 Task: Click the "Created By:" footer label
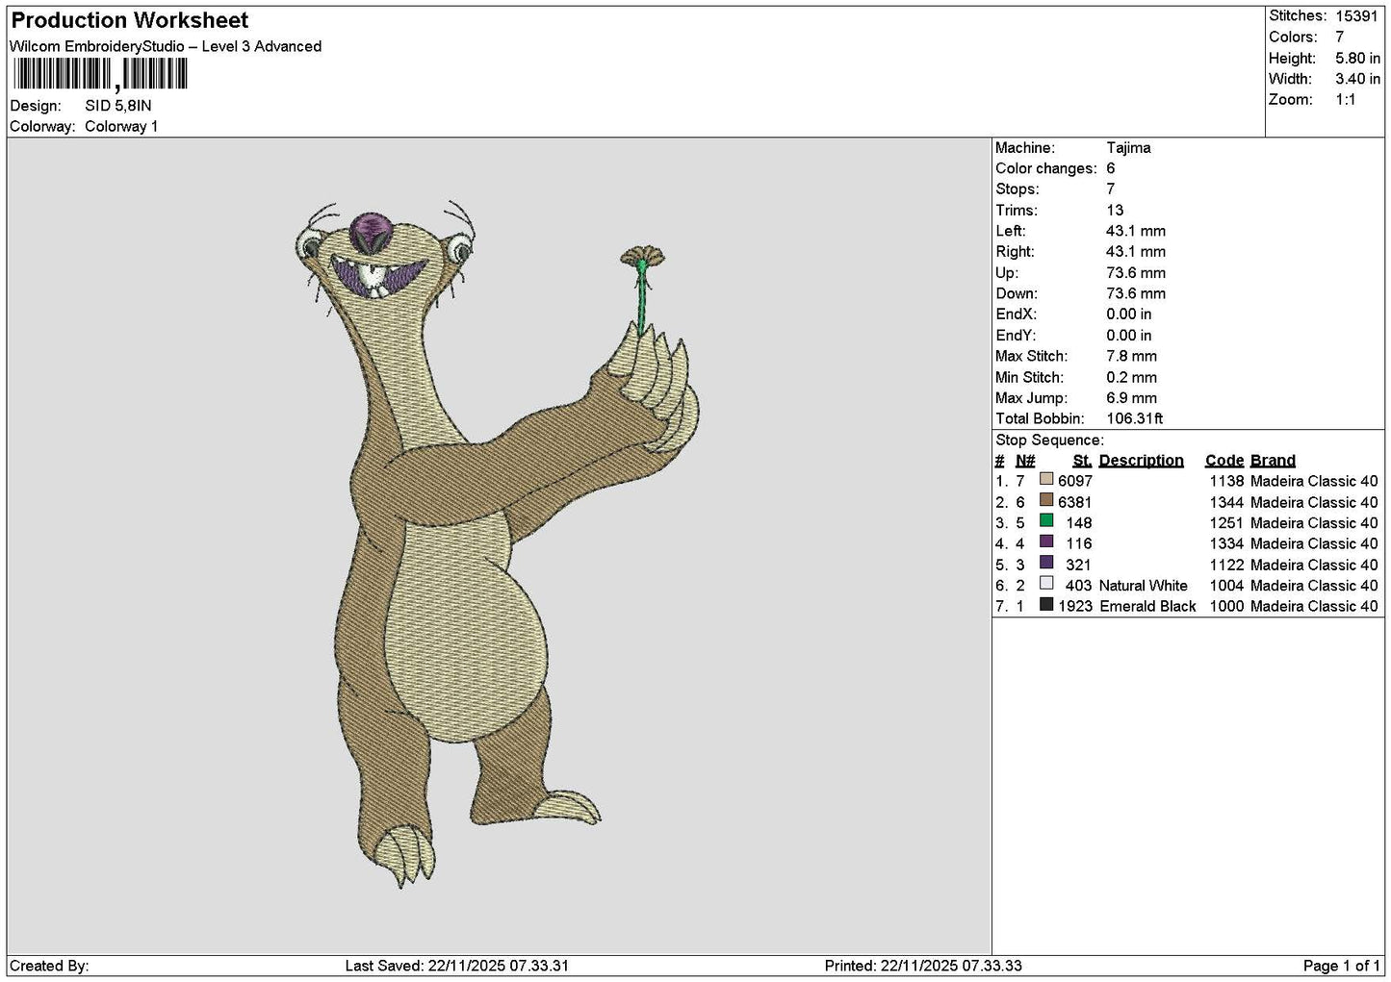(49, 966)
